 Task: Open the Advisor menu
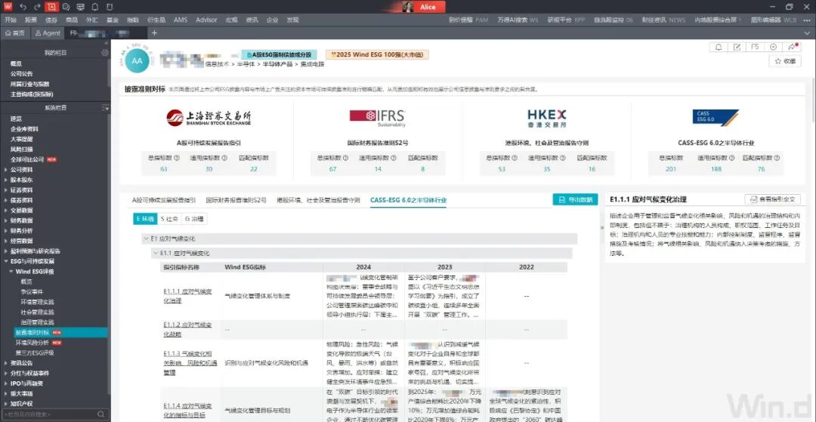point(206,20)
